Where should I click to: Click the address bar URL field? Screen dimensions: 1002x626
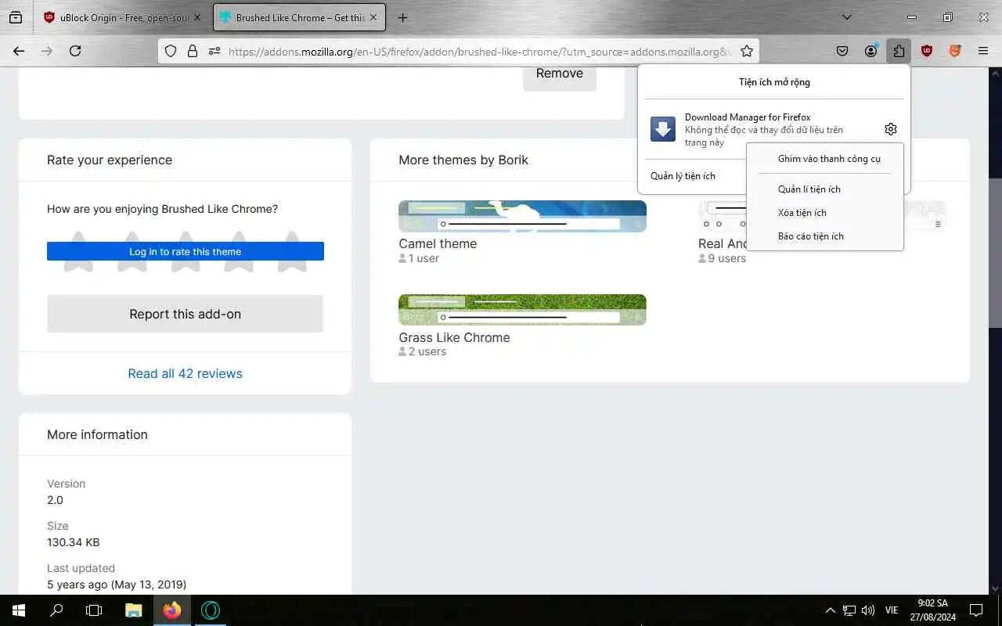(480, 51)
